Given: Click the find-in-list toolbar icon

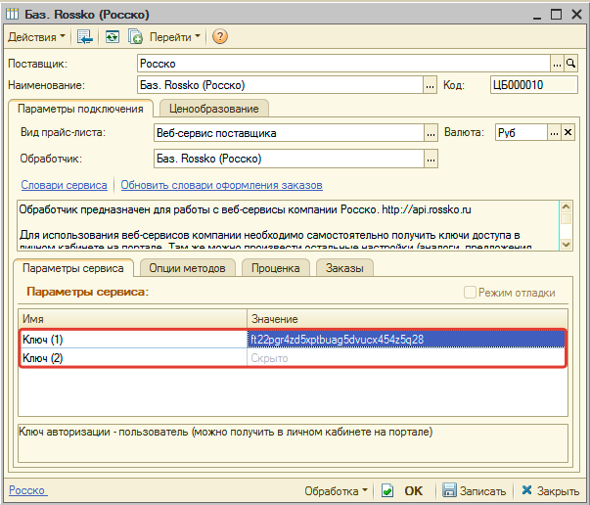Looking at the screenshot, I should click(x=85, y=37).
